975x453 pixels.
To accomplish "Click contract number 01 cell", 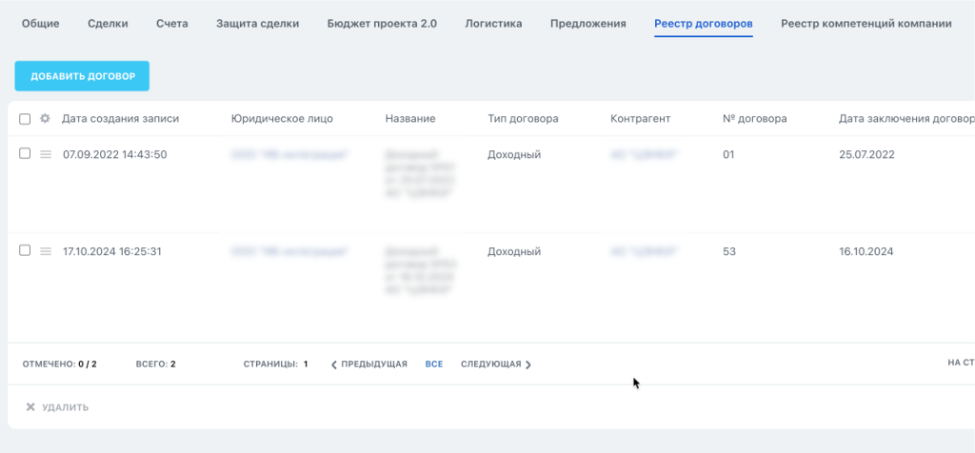I will (x=728, y=155).
